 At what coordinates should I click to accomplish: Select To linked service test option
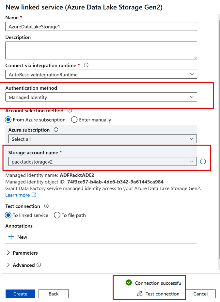(x=9, y=215)
